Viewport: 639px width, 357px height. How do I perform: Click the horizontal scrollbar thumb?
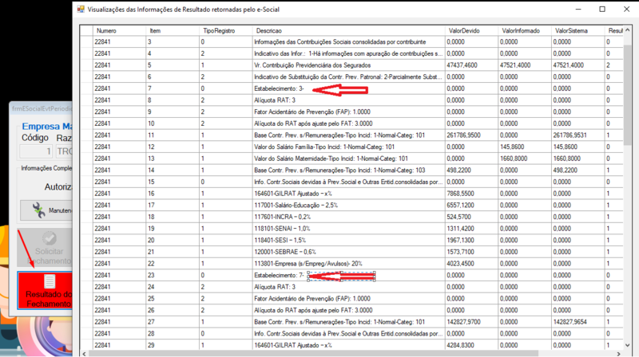pyautogui.click(x=314, y=353)
